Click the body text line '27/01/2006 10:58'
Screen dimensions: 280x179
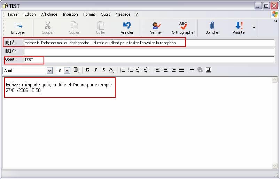point(23,91)
